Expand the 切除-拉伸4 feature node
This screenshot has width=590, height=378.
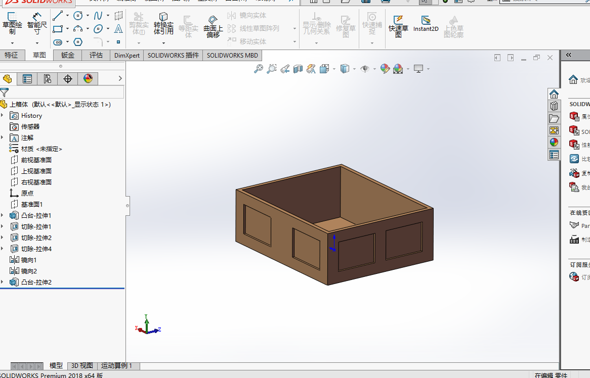click(2, 248)
